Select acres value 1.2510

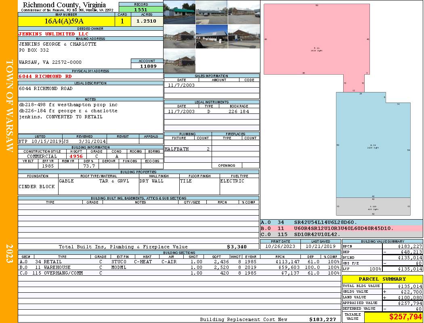(146, 21)
